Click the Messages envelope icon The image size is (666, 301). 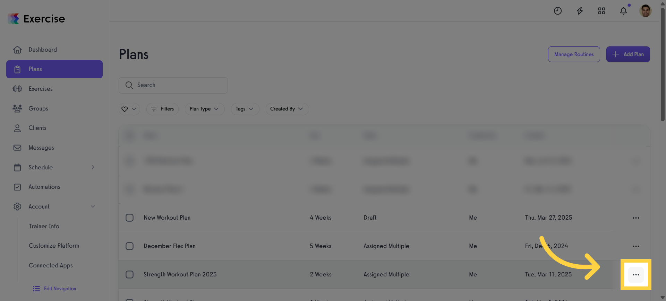click(17, 148)
